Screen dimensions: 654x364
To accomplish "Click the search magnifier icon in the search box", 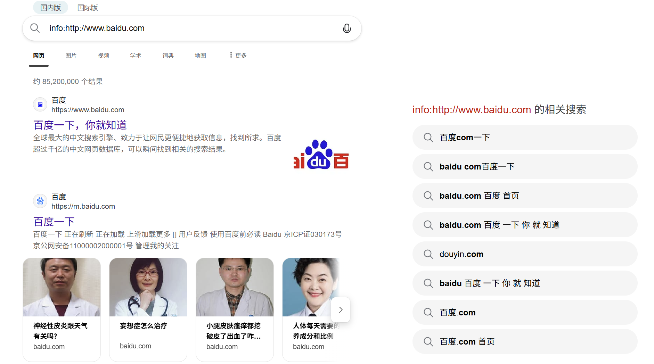I will (35, 28).
